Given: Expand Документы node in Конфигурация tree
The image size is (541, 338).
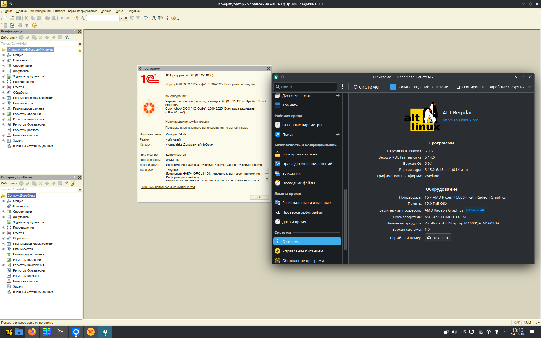Looking at the screenshot, I should coord(3,71).
